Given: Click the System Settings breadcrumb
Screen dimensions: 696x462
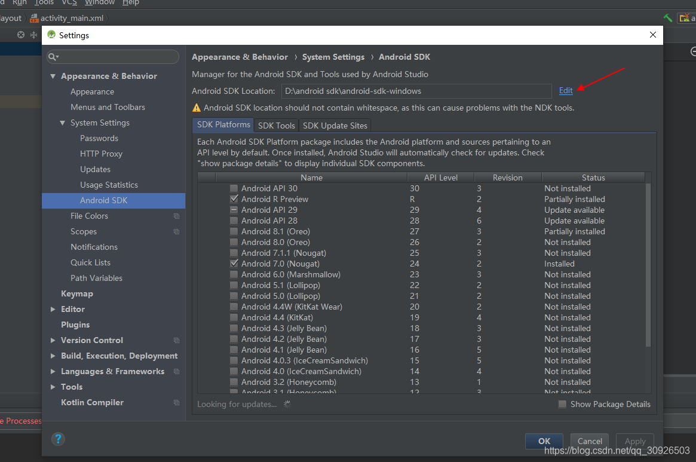Looking at the screenshot, I should pyautogui.click(x=333, y=57).
